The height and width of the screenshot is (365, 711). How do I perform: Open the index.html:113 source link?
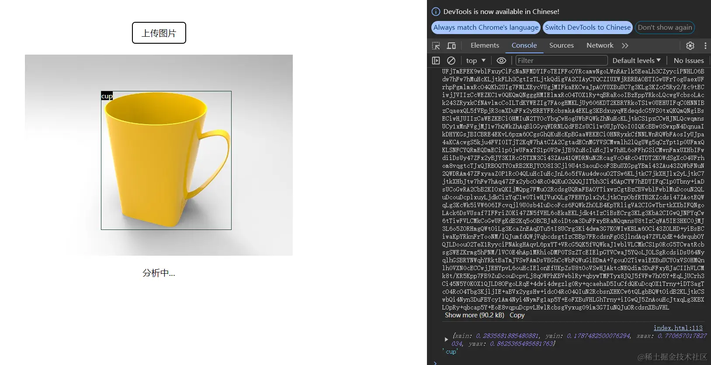coord(678,328)
